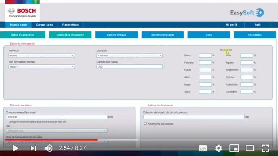This screenshot has height=156, width=278.
Task: Open video settings gear
Action: [x=218, y=148]
